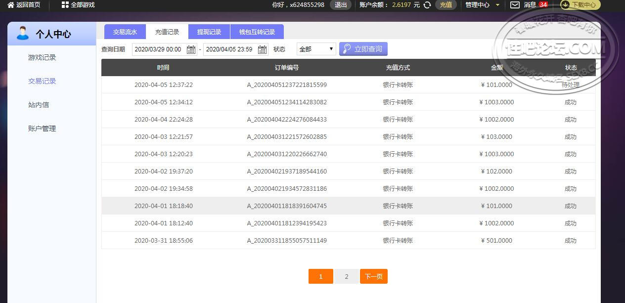Click order number A_202004051237221815599
The image size is (625, 303).
point(287,85)
